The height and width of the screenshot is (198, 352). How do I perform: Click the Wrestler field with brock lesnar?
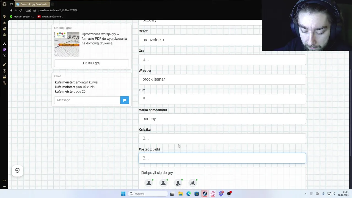click(x=222, y=79)
